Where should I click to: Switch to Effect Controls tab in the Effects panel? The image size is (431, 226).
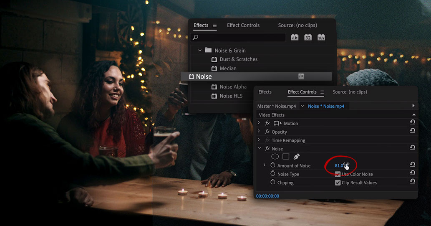tap(243, 25)
